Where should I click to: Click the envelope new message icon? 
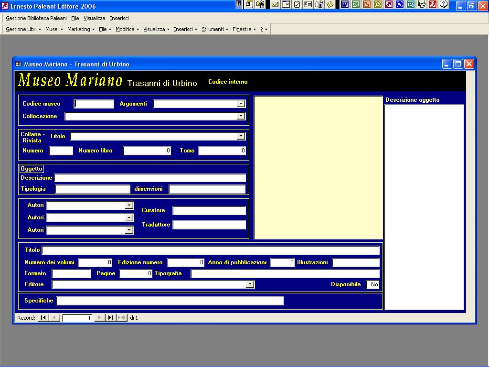pyautogui.click(x=275, y=5)
